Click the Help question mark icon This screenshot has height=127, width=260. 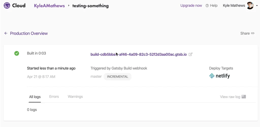pos(207,6)
